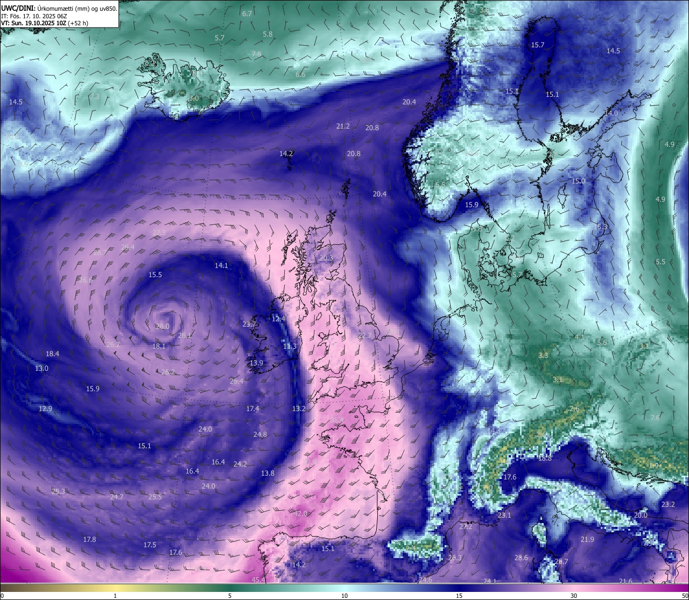Click the 24.8 value south of Ireland
689x600 pixels.
[x=260, y=435]
